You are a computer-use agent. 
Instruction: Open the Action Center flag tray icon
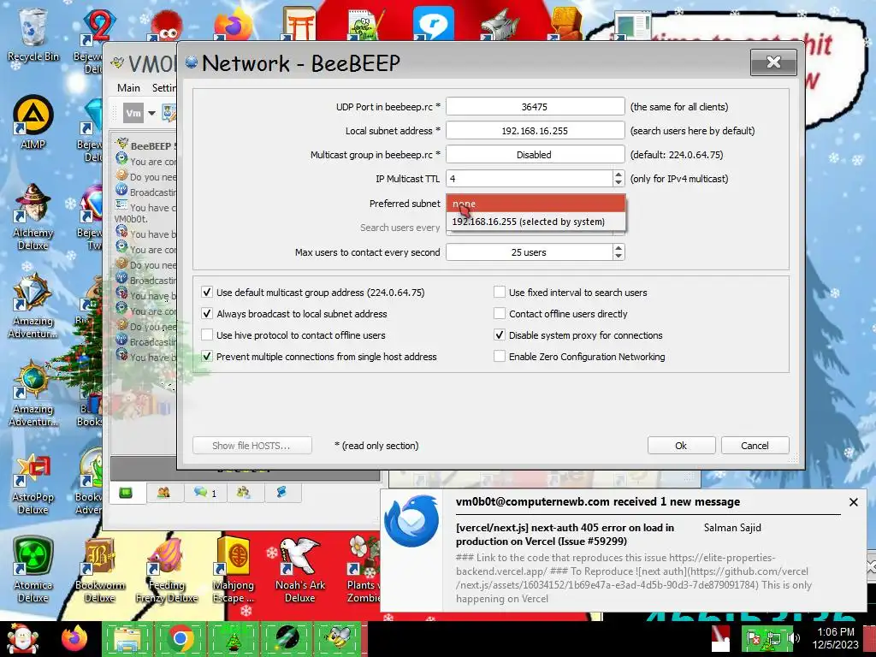755,638
